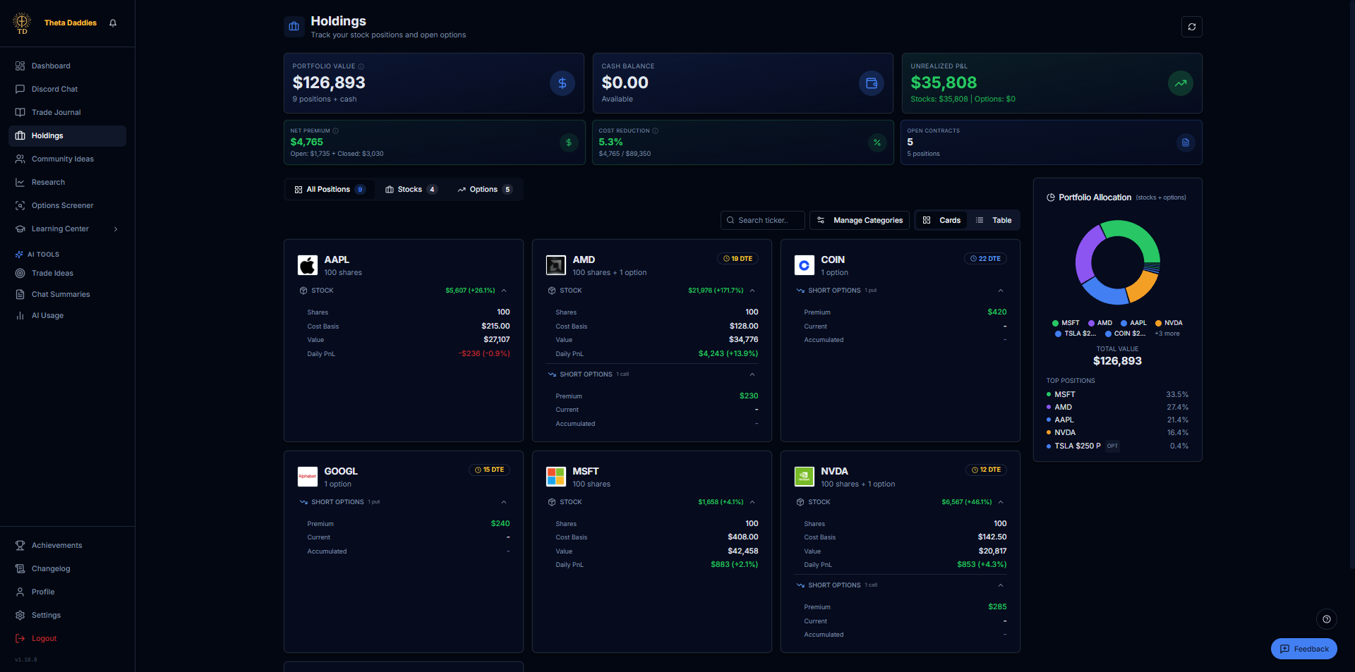Screen dimensions: 1355x672
Task: Open Research from the sidebar
Action: (68, 182)
